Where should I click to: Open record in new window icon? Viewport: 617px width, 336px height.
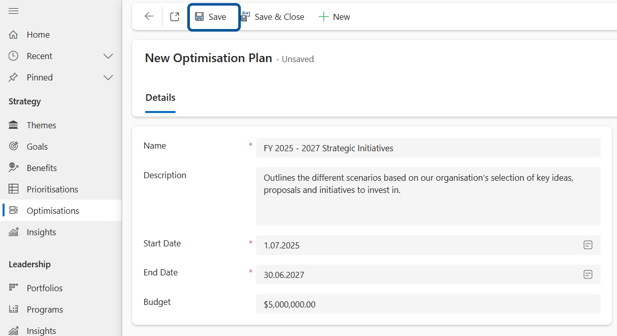tap(175, 17)
